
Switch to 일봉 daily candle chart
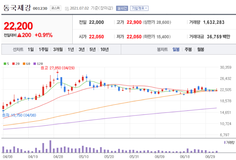176,49
